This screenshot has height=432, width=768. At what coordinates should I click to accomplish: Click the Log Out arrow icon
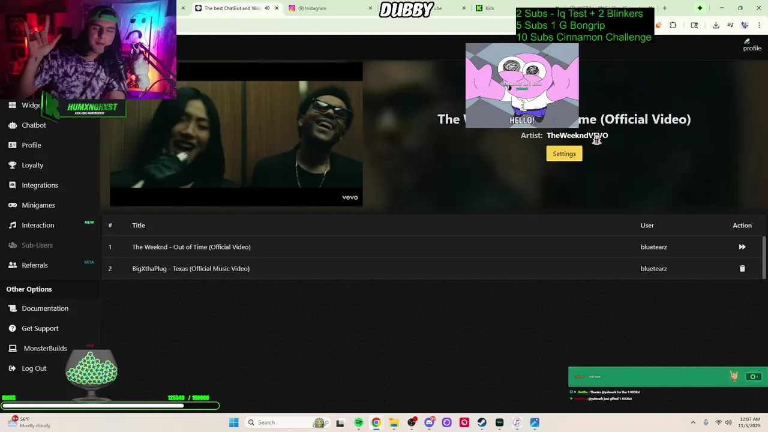coord(12,368)
